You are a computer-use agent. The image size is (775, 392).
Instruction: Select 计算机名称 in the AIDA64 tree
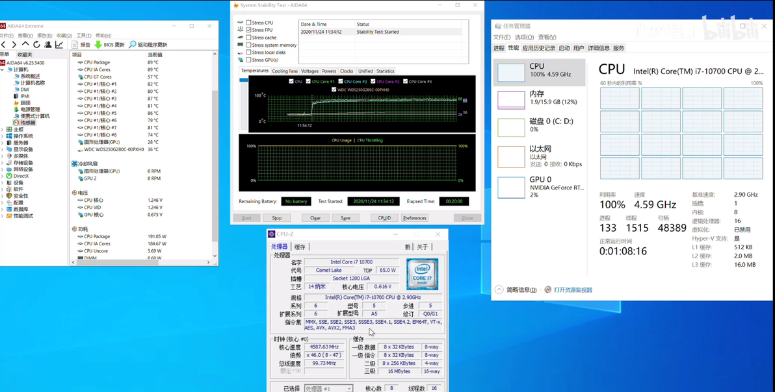tap(30, 83)
